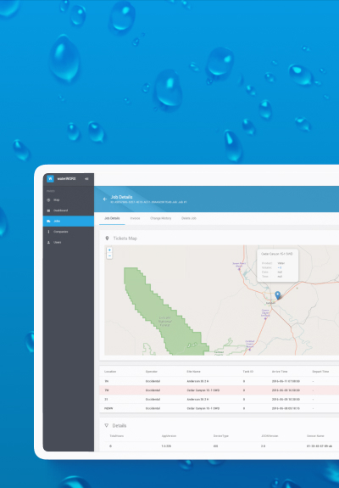This screenshot has width=339, height=488.
Task: Zoom in on the tickets map
Action: [109, 250]
